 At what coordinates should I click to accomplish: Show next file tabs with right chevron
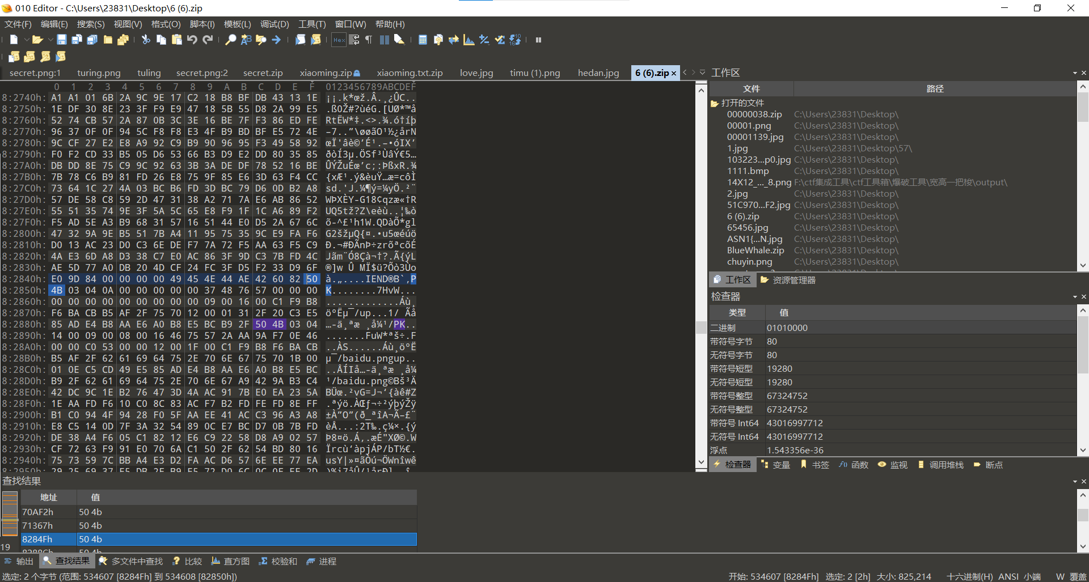(x=693, y=73)
